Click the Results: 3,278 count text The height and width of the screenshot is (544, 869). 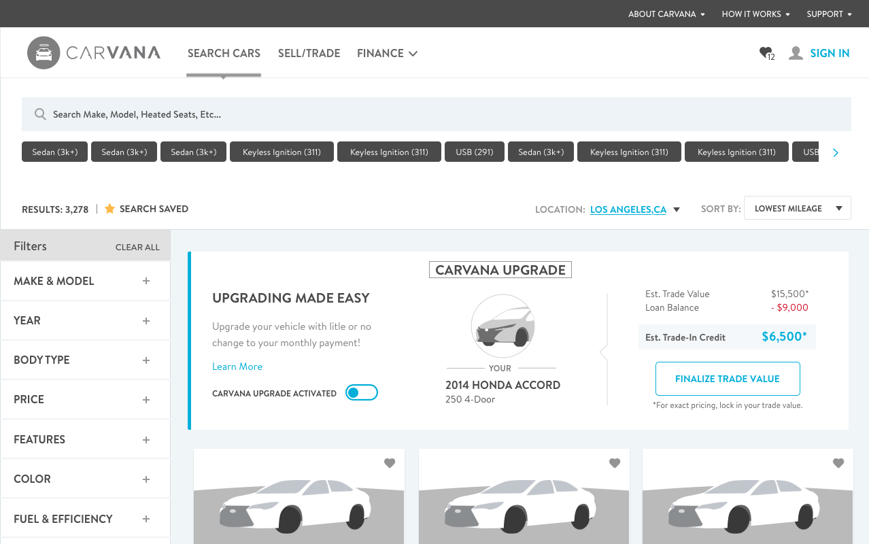click(x=55, y=209)
